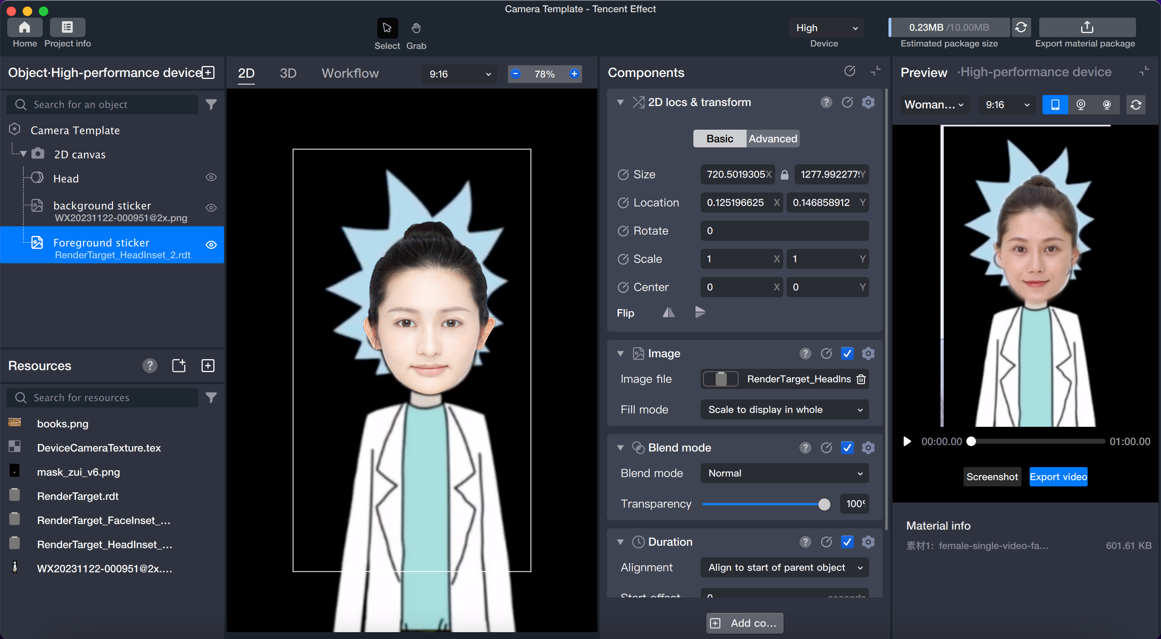Click the flip horizontal icon
The height and width of the screenshot is (639, 1161).
[668, 312]
